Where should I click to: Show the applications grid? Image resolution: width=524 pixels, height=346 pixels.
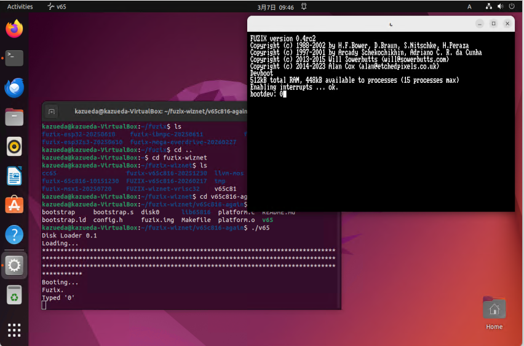14,330
